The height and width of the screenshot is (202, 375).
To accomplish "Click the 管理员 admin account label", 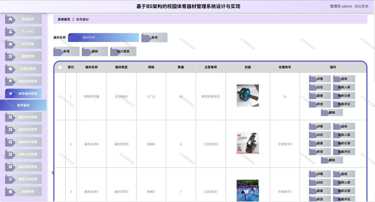I will pyautogui.click(x=341, y=6).
